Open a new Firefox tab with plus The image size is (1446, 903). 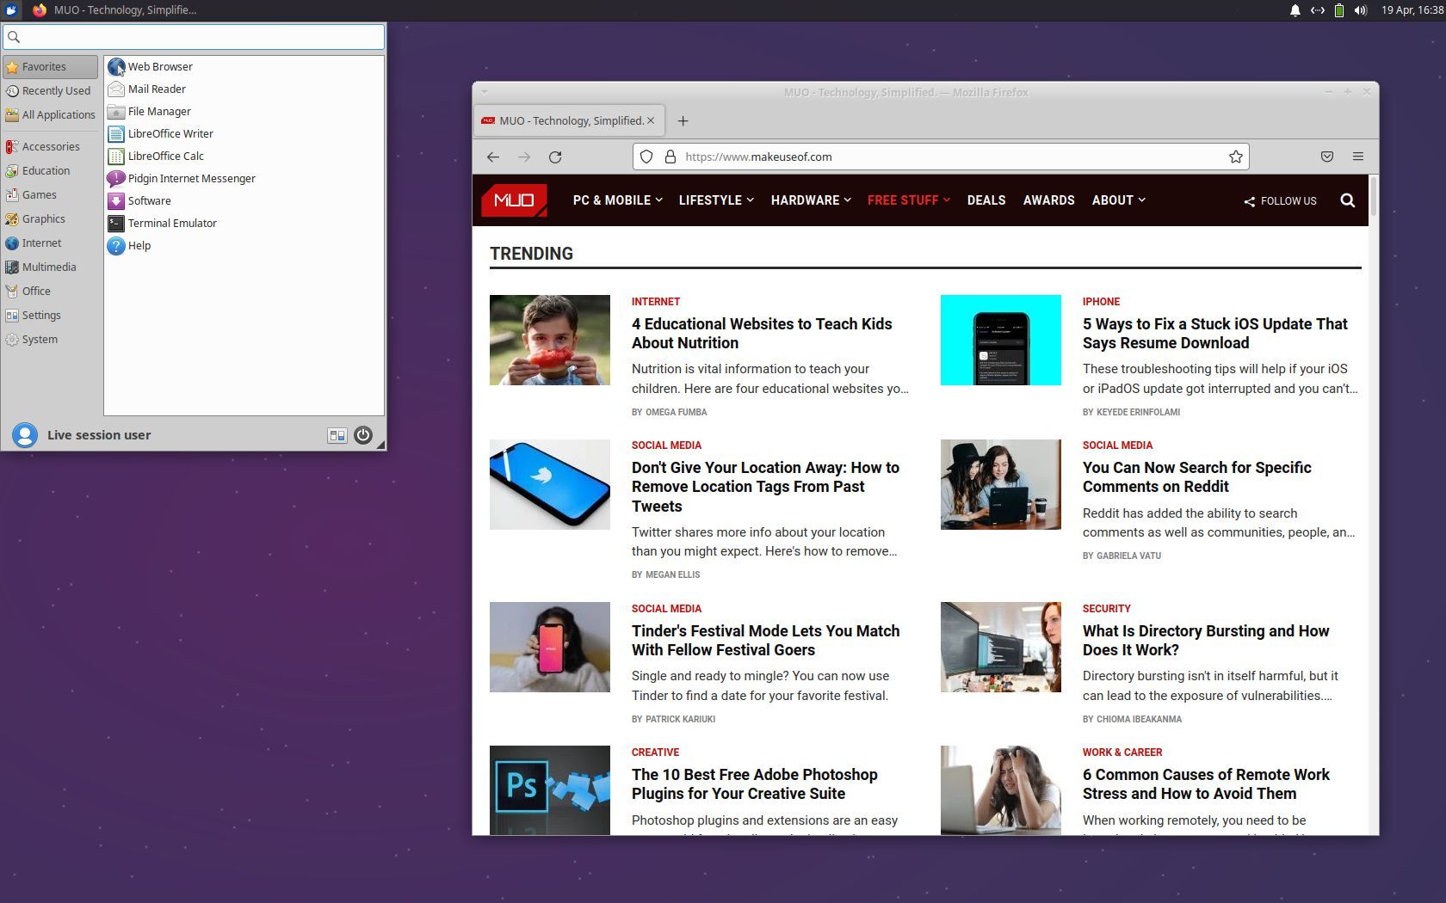pos(683,121)
